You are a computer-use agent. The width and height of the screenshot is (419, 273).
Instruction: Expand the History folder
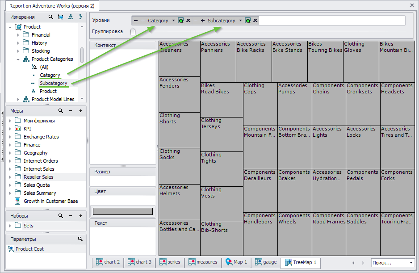pos(18,43)
